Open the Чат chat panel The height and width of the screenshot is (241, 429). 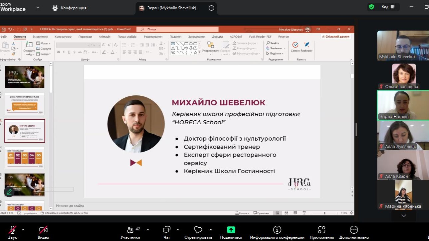point(166,230)
